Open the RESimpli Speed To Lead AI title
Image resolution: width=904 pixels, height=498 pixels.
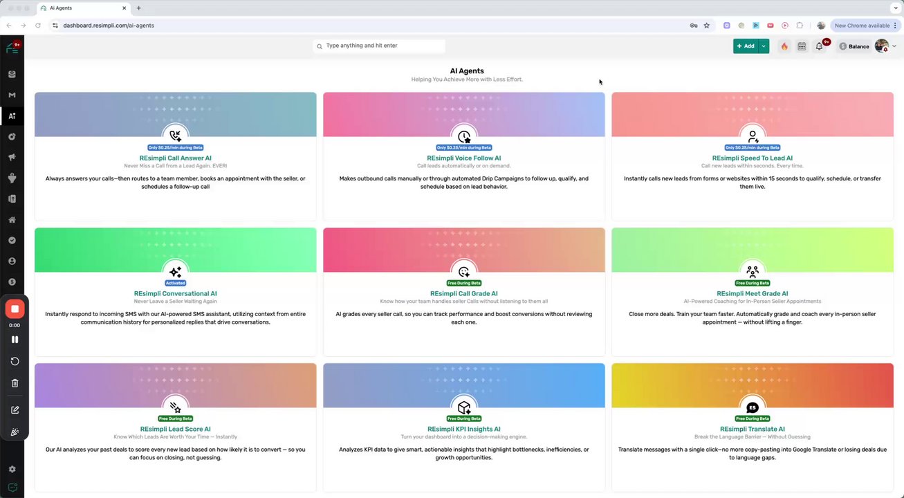coord(753,158)
